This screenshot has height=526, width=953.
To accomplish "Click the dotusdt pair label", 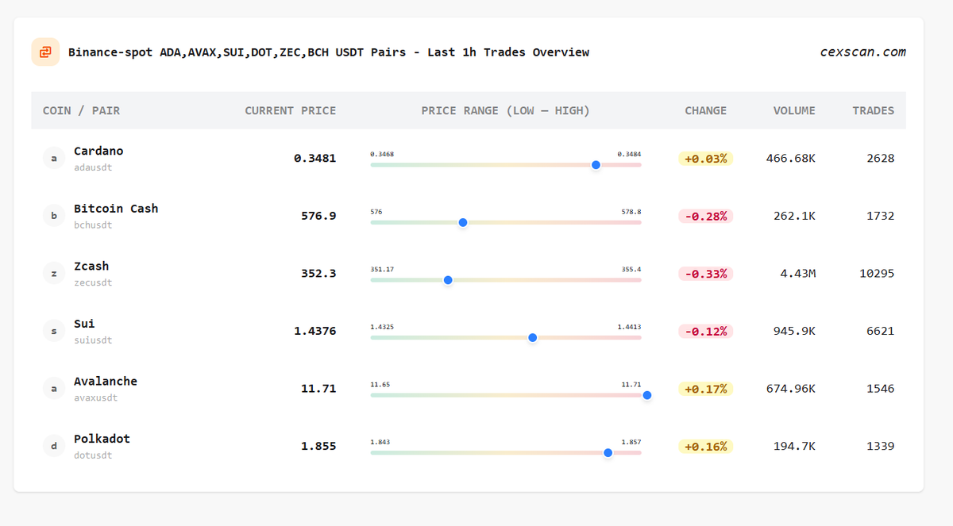I will click(93, 455).
